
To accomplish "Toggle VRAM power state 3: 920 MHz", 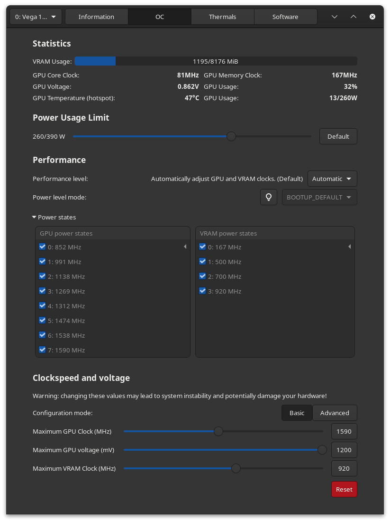I will 202,291.
